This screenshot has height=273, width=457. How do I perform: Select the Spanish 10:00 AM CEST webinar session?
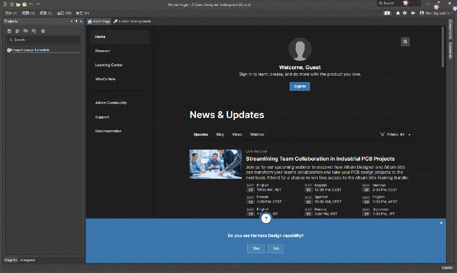coord(323,199)
